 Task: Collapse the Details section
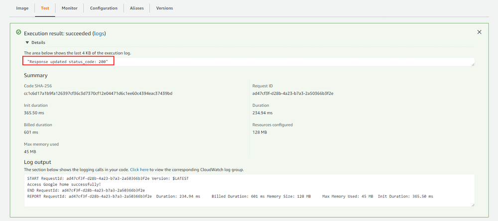(28, 43)
